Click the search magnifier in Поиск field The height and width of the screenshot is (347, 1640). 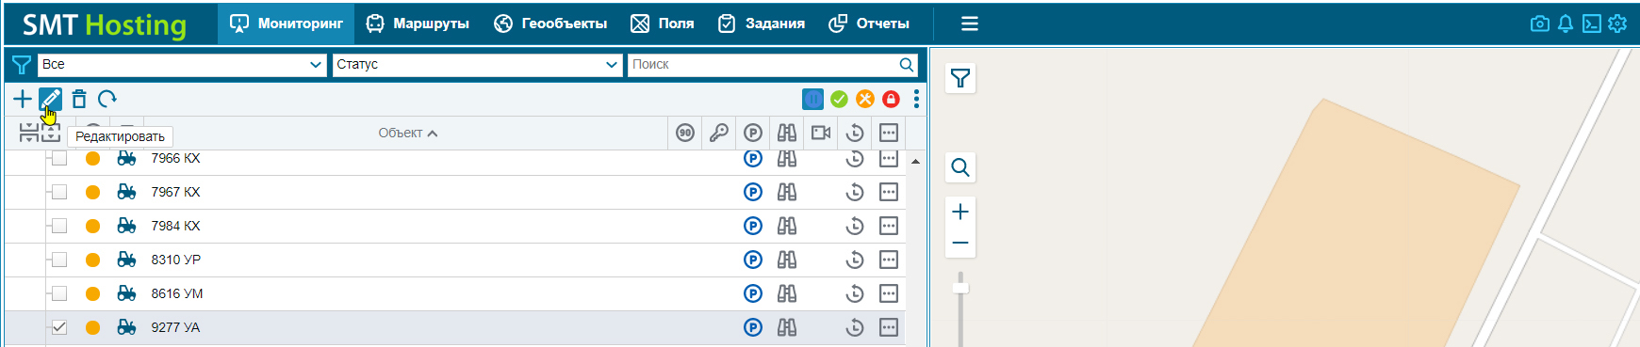(x=906, y=65)
